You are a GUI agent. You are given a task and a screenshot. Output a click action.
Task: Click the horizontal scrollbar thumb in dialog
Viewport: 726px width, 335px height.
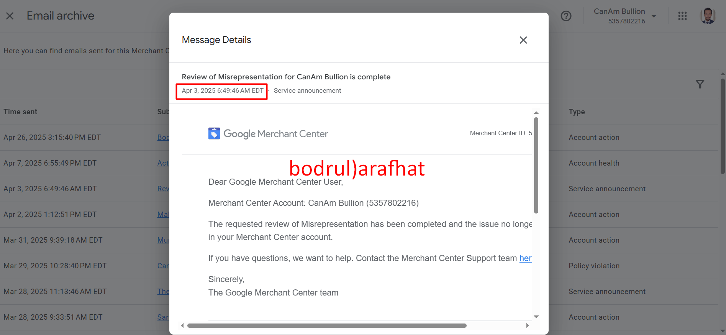pyautogui.click(x=327, y=325)
